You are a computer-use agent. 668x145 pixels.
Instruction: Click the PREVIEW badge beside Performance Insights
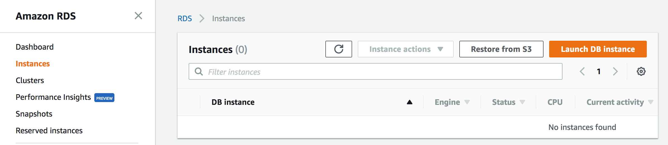104,98
